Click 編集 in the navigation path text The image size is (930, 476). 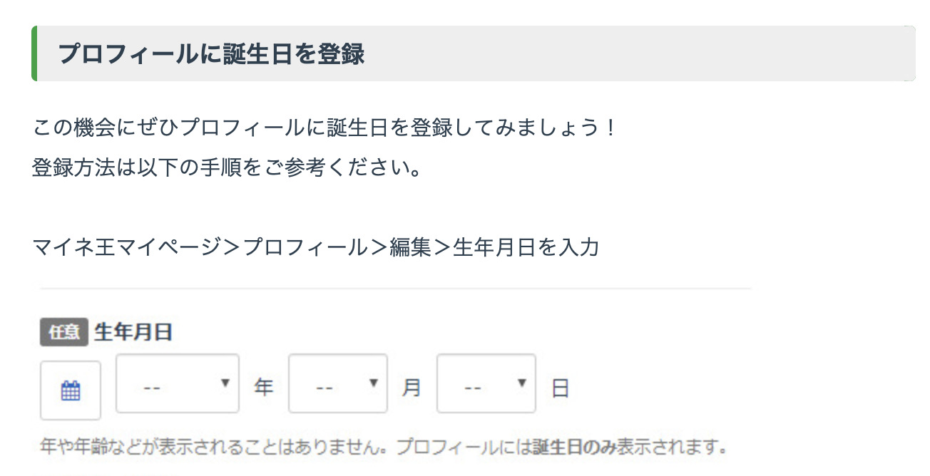click(x=411, y=247)
